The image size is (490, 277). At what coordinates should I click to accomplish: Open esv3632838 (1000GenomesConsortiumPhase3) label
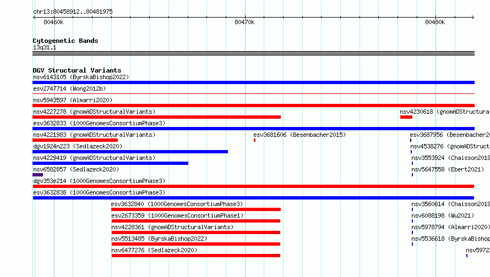click(99, 192)
